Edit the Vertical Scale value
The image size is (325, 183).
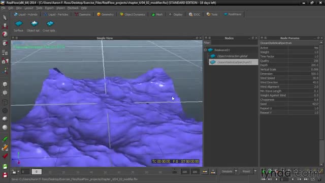[x=304, y=69]
